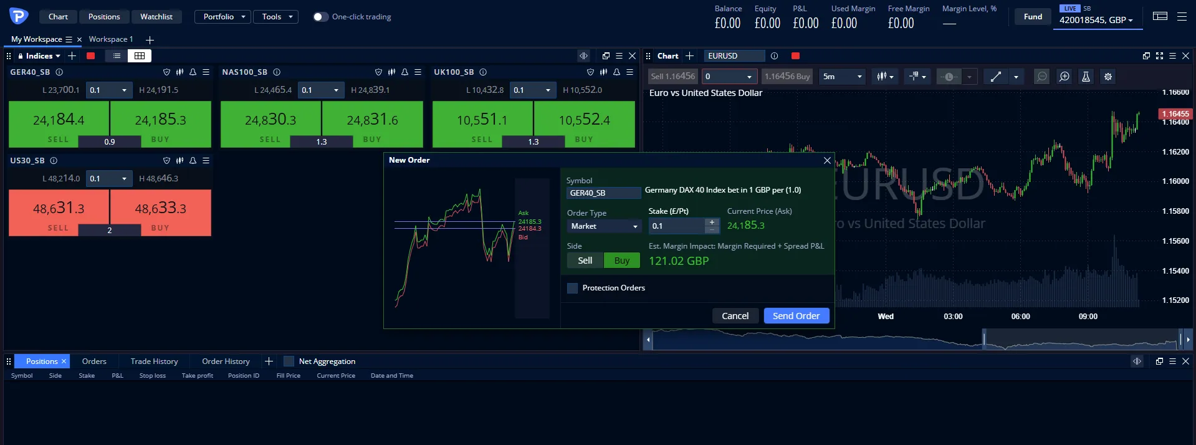
Task: Open chart indicators flask icon
Action: [1086, 77]
